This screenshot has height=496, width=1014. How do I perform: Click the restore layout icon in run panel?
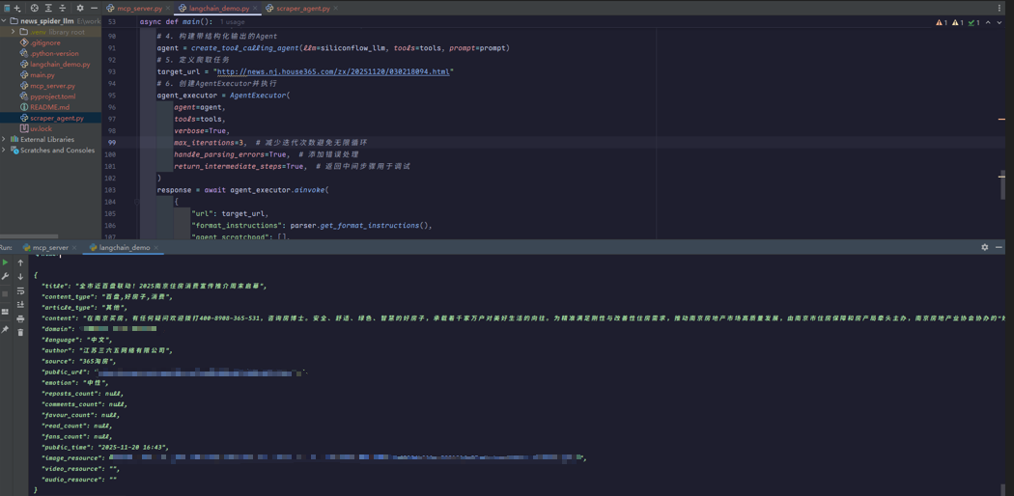click(x=5, y=312)
